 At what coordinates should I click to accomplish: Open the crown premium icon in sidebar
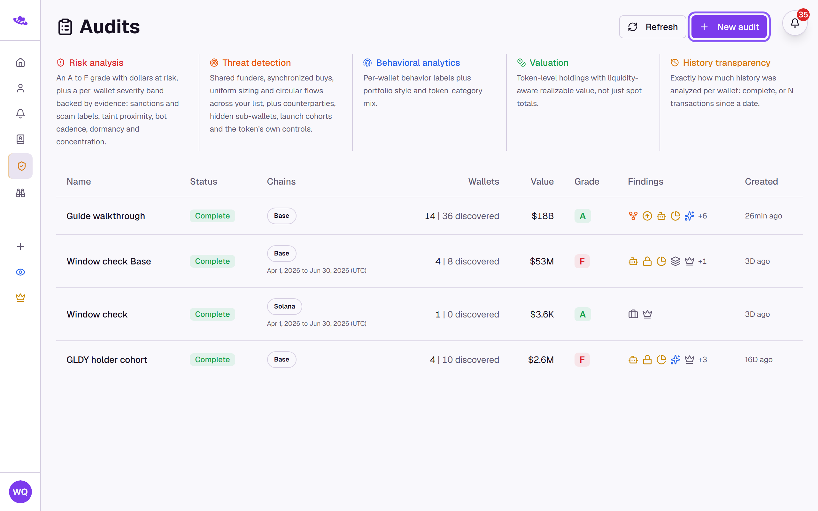pyautogui.click(x=20, y=298)
